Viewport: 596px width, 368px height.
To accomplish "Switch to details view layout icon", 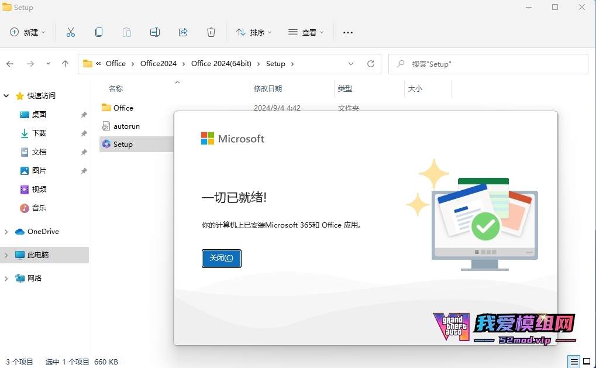I will tap(574, 362).
